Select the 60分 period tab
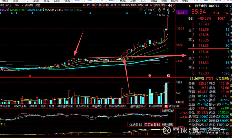 coord(9,5)
